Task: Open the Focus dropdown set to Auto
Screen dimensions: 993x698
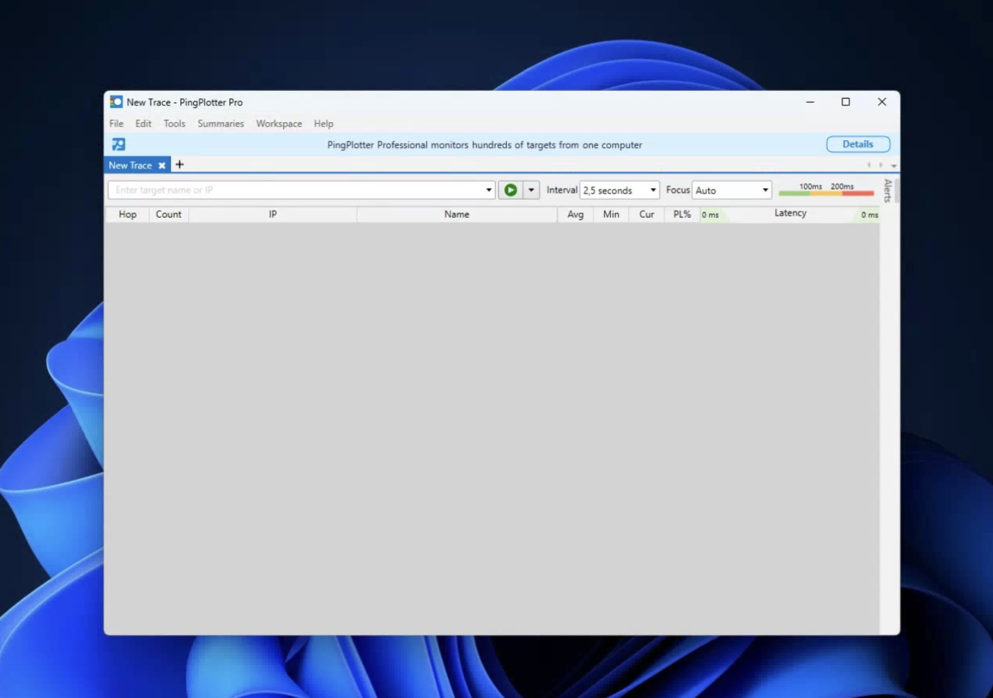Action: (732, 190)
